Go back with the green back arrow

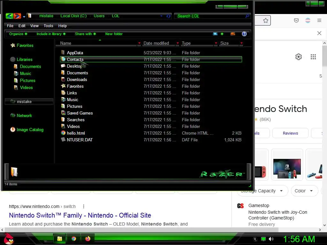coord(9,16)
